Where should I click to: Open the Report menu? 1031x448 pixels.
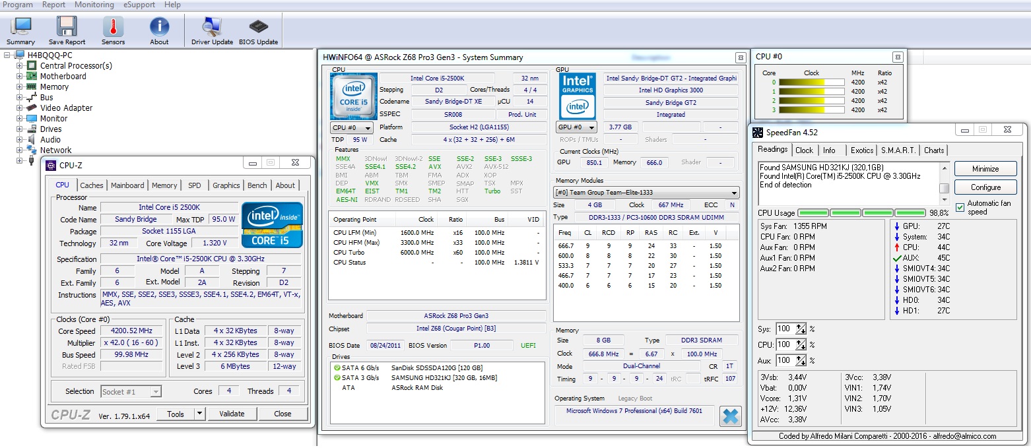point(53,5)
